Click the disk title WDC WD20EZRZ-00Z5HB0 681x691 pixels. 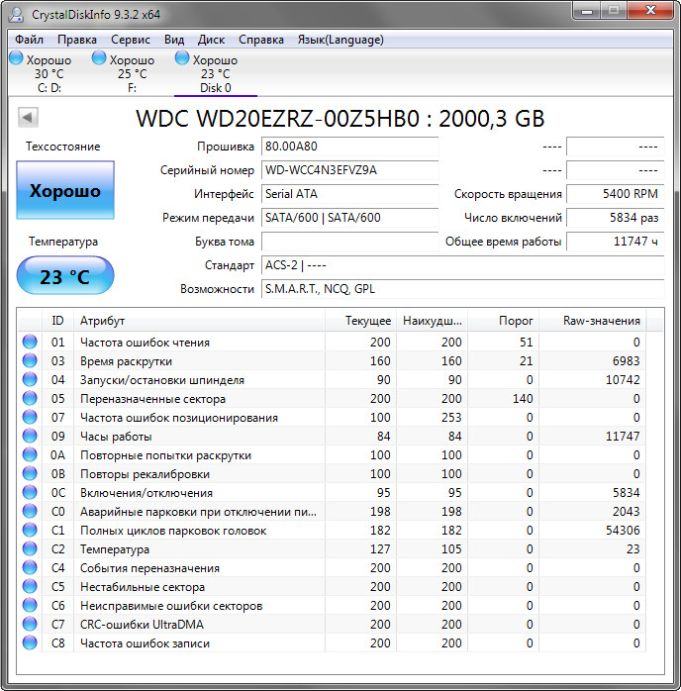[340, 118]
